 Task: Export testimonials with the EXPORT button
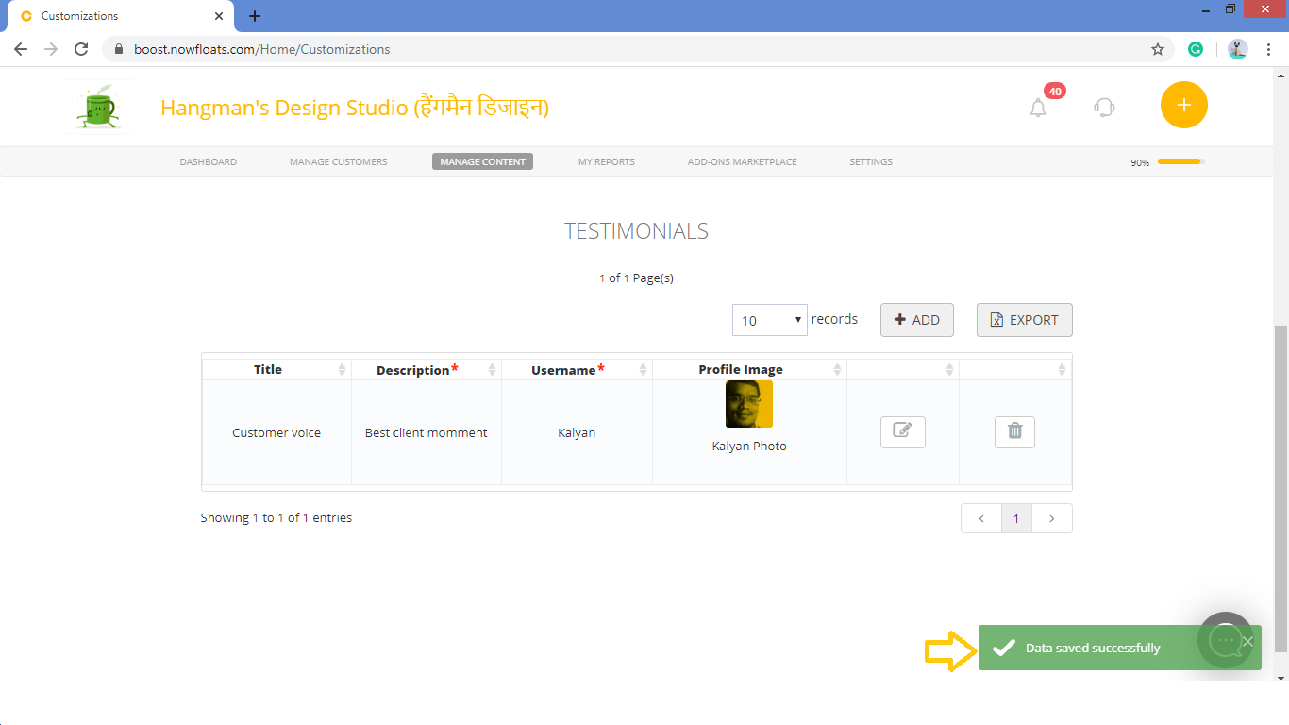1024,320
